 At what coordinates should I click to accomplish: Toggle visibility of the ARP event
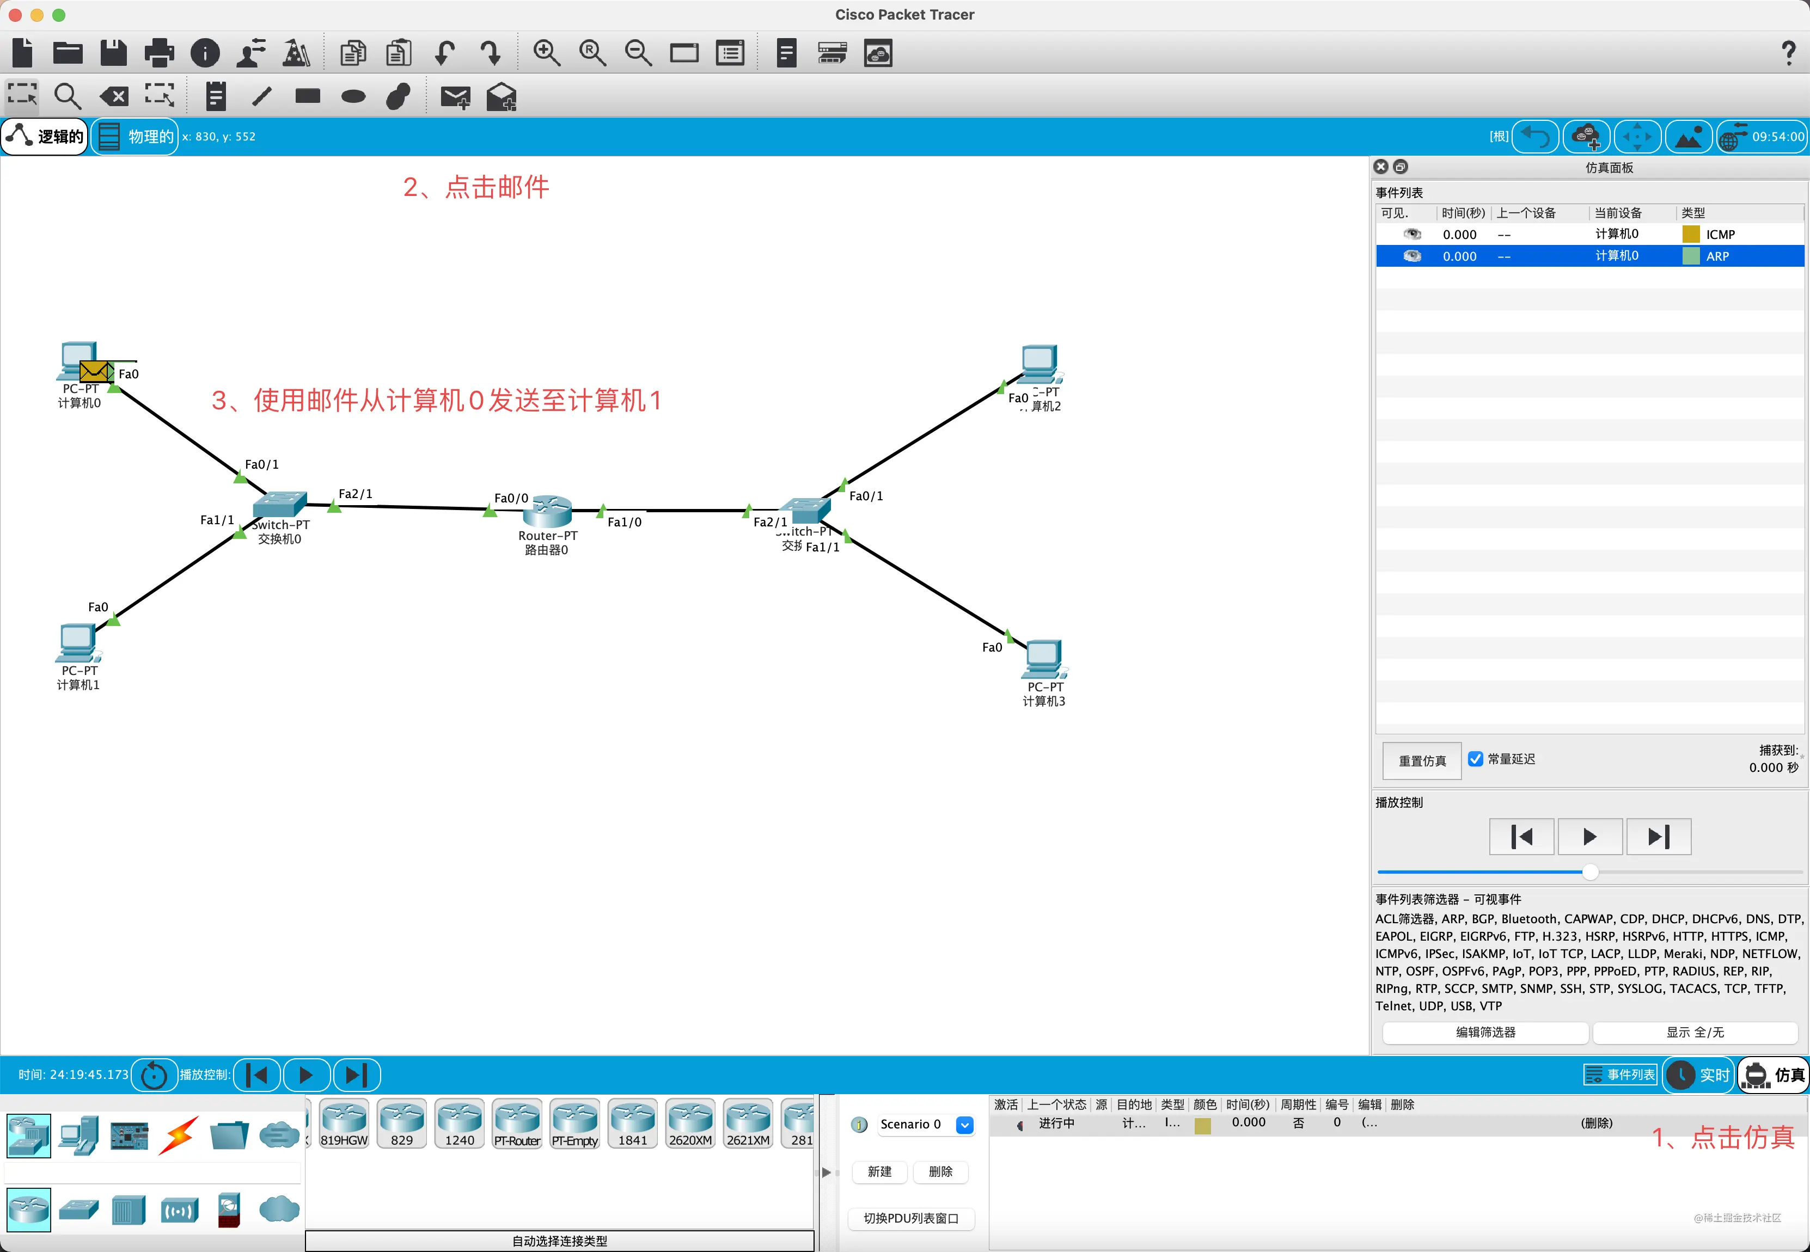[1412, 256]
